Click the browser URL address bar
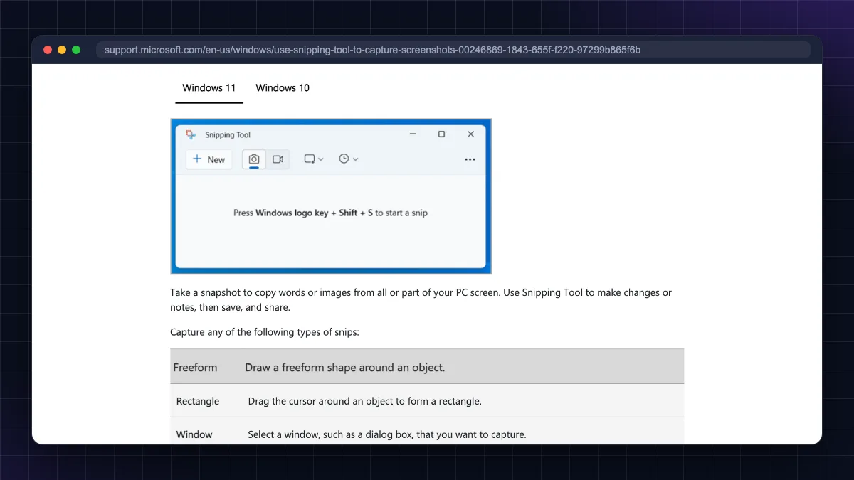Viewport: 854px width, 480px height. coord(453,50)
